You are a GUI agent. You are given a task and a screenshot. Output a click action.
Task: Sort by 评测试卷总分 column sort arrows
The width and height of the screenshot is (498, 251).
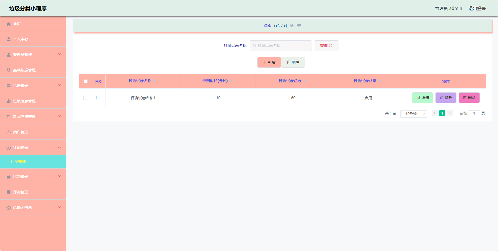pyautogui.click(x=305, y=81)
